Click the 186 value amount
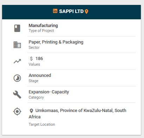The height and width of the screenshot is (138, 144). (39, 59)
